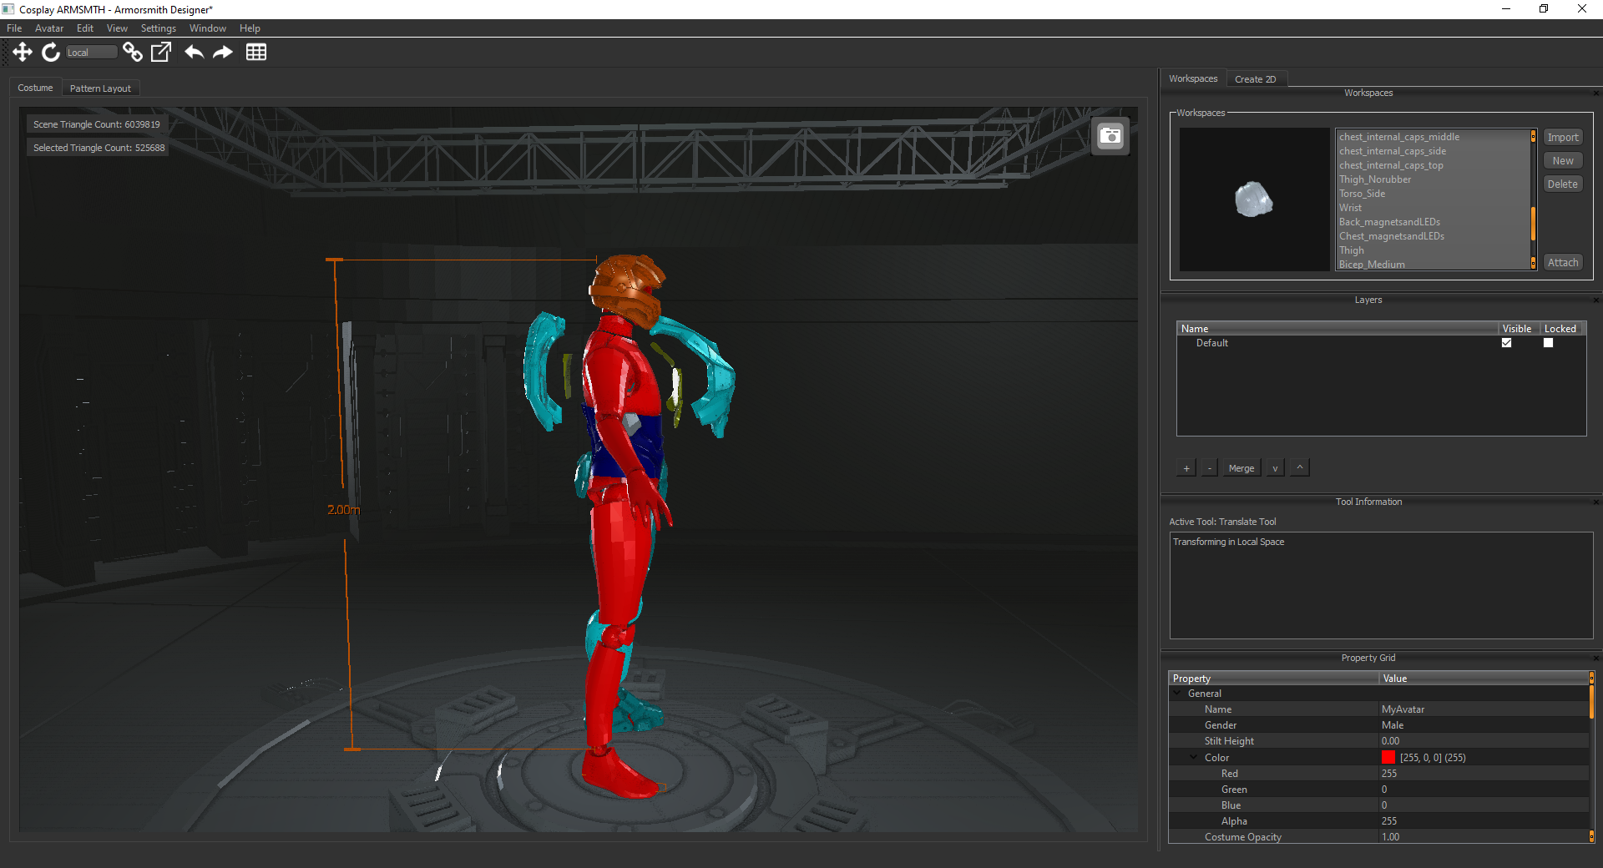Image resolution: width=1603 pixels, height=868 pixels.
Task: Collapse the General property group
Action: click(x=1178, y=694)
